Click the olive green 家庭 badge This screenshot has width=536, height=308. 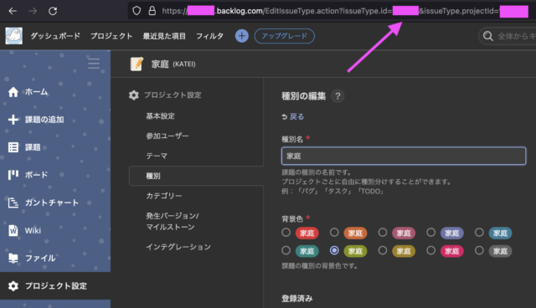pos(355,251)
